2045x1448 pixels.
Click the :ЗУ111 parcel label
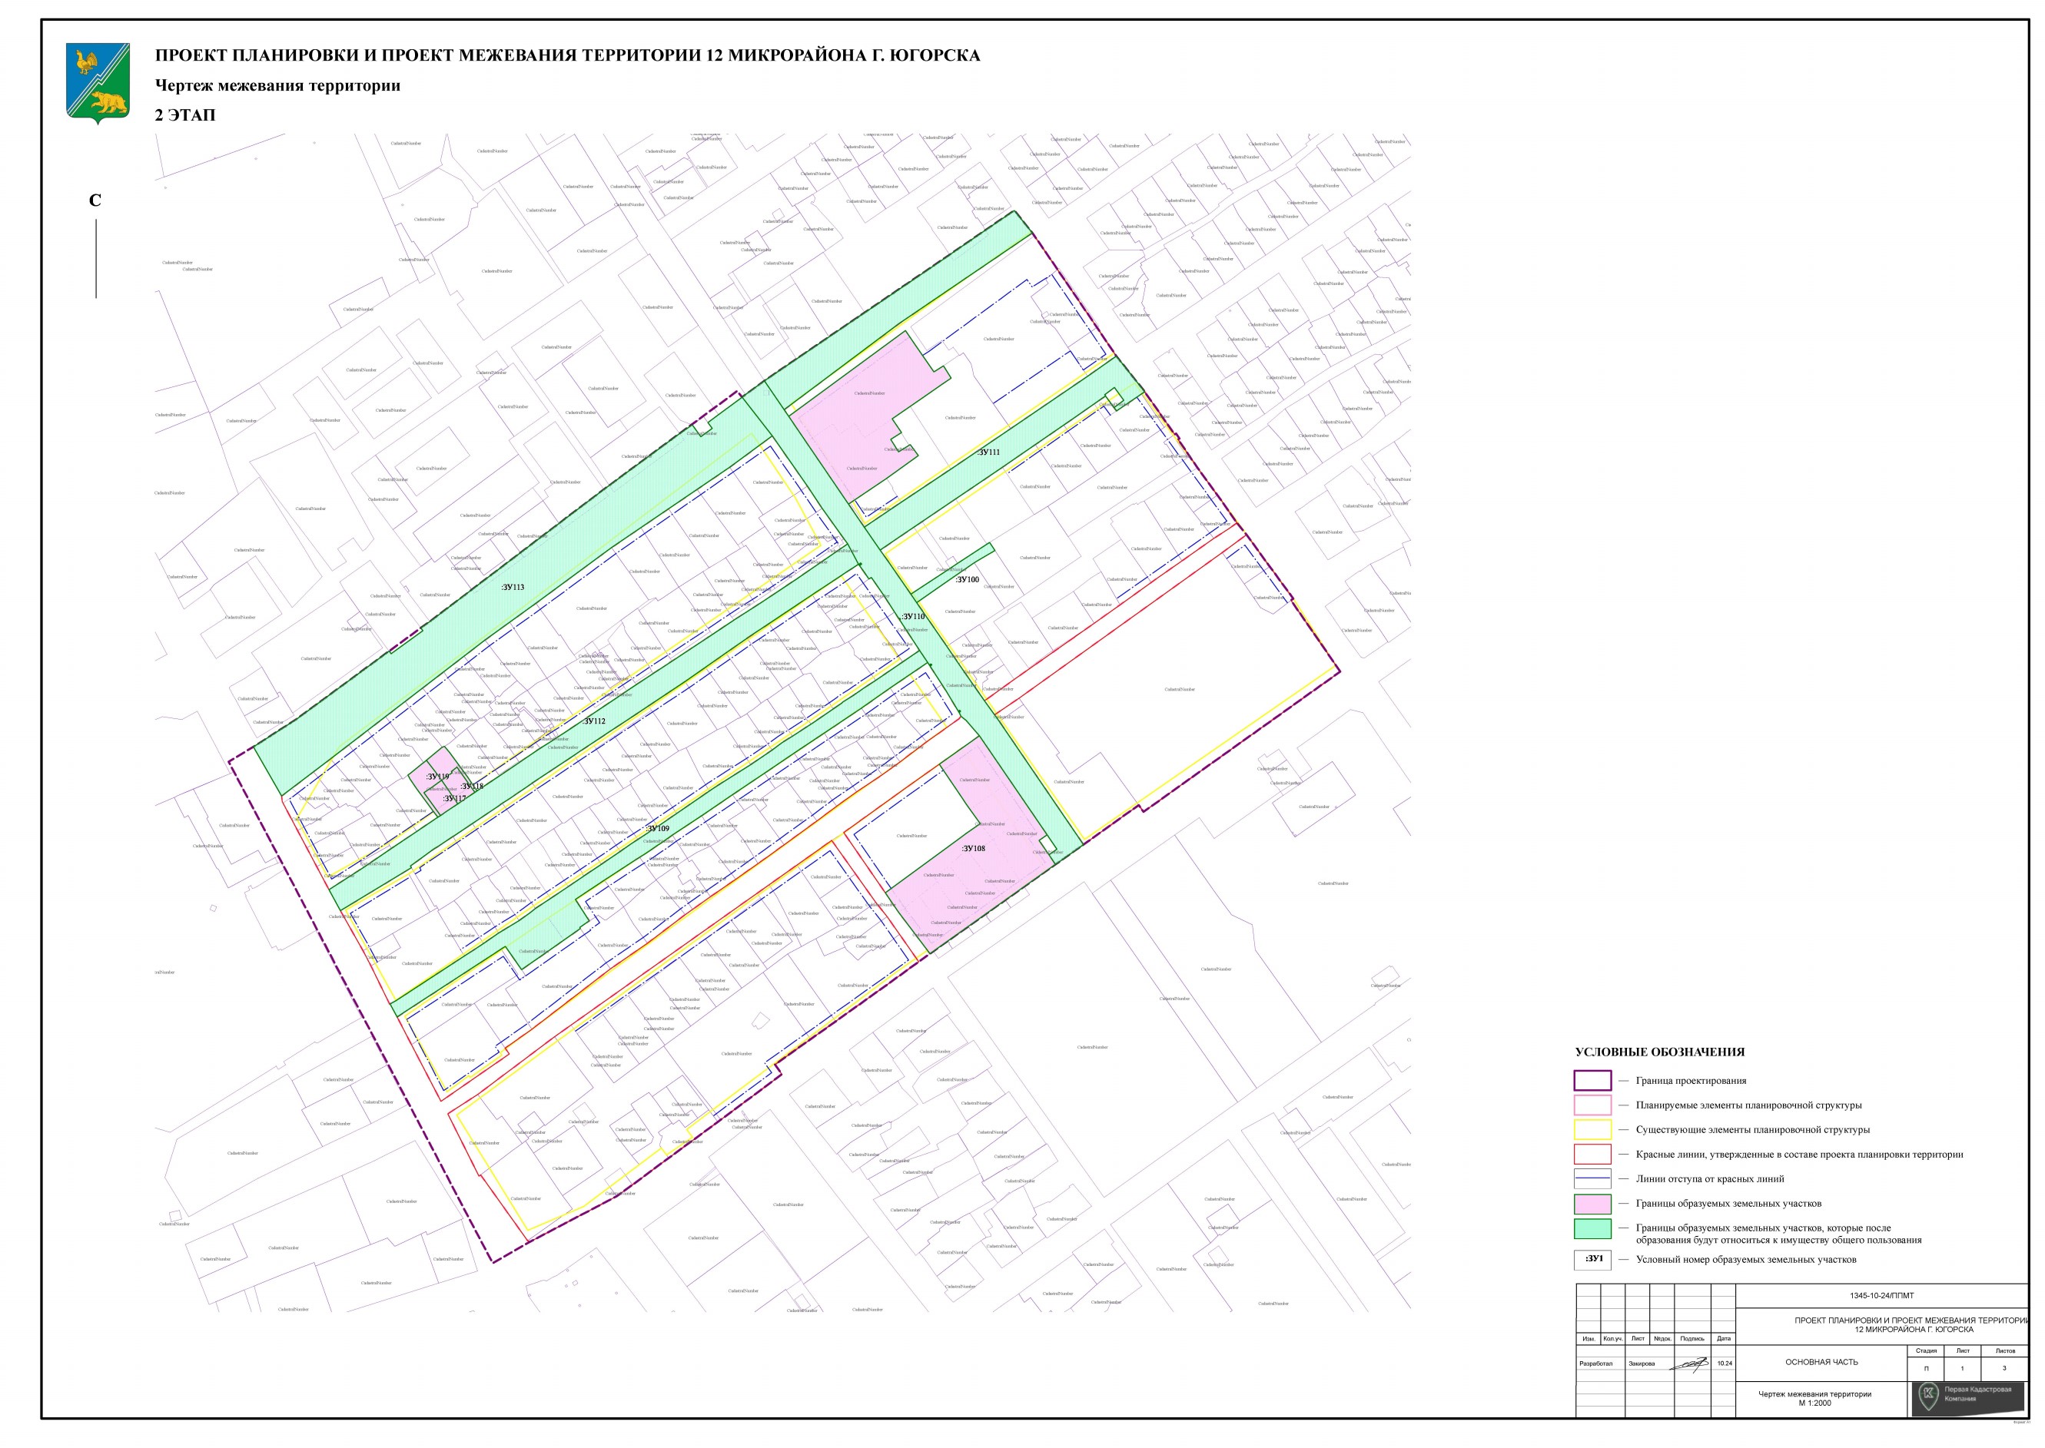tap(988, 452)
